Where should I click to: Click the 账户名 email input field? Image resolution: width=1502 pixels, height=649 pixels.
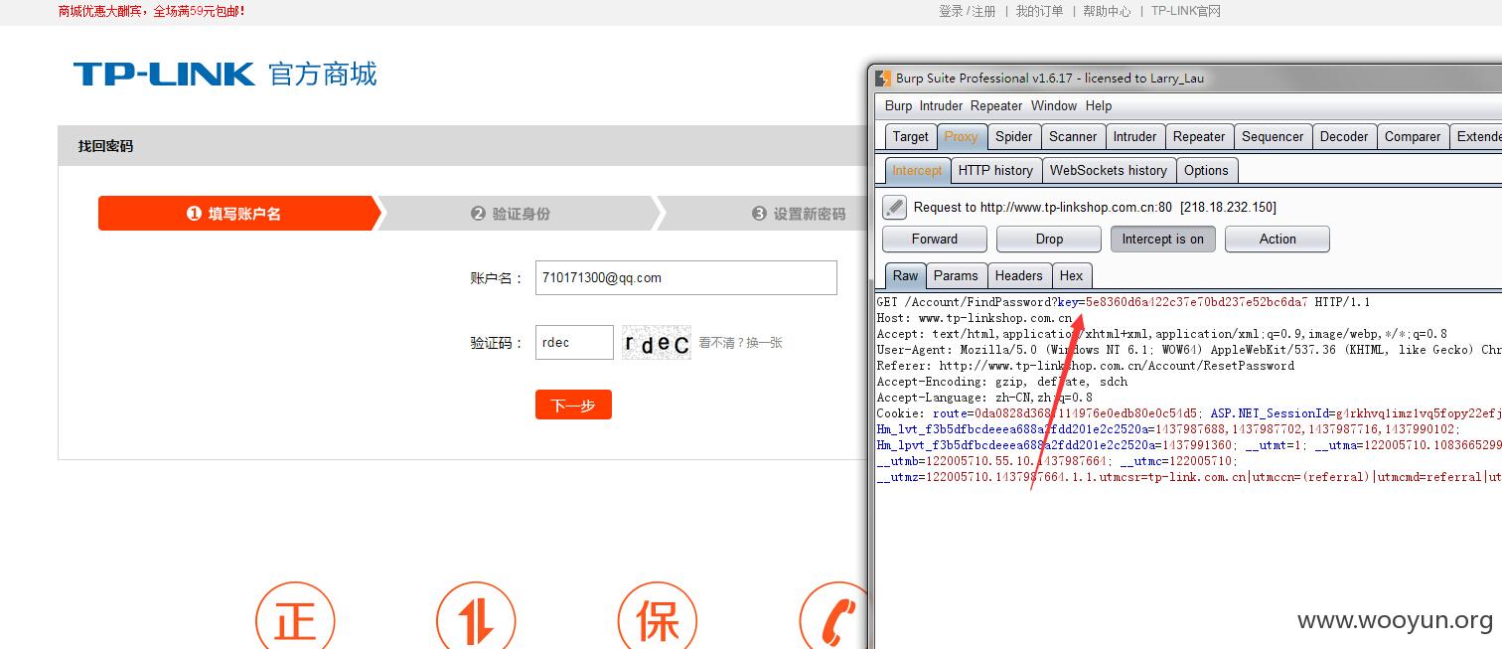686,278
